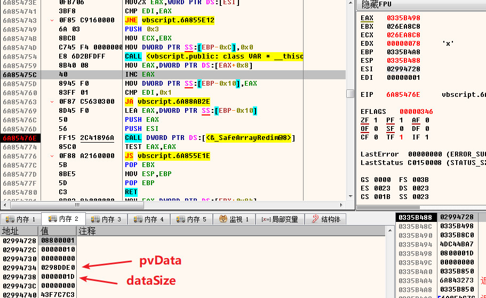
Task: Click the jump arrow marker beside the JA instruction
Action: coord(52,102)
